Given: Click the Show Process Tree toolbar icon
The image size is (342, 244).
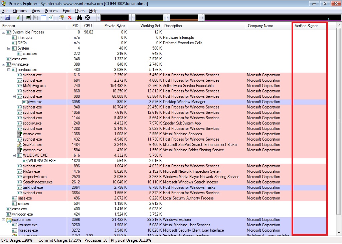Looking at the screenshot, I should (35, 18).
